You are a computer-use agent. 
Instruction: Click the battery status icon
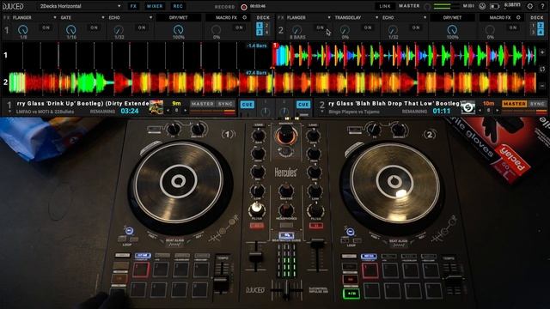pos(494,6)
